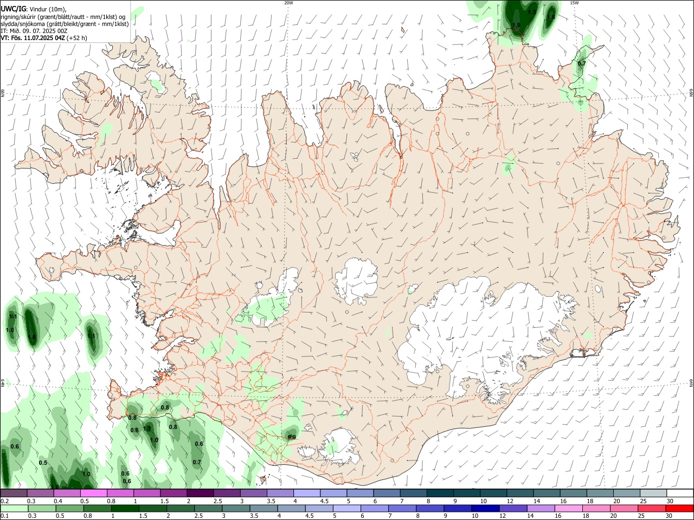Click the '1.9' precipitation value on the map

pyautogui.click(x=516, y=25)
